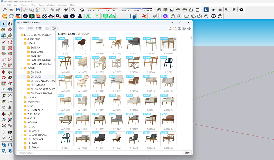Collapse the 2.GHE folder
This screenshot has width=274, height=160.
pyautogui.click(x=22, y=68)
